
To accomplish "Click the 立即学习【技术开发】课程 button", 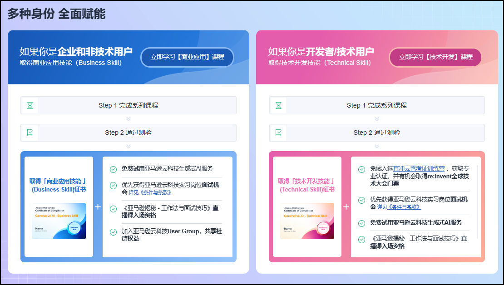I will click(435, 57).
